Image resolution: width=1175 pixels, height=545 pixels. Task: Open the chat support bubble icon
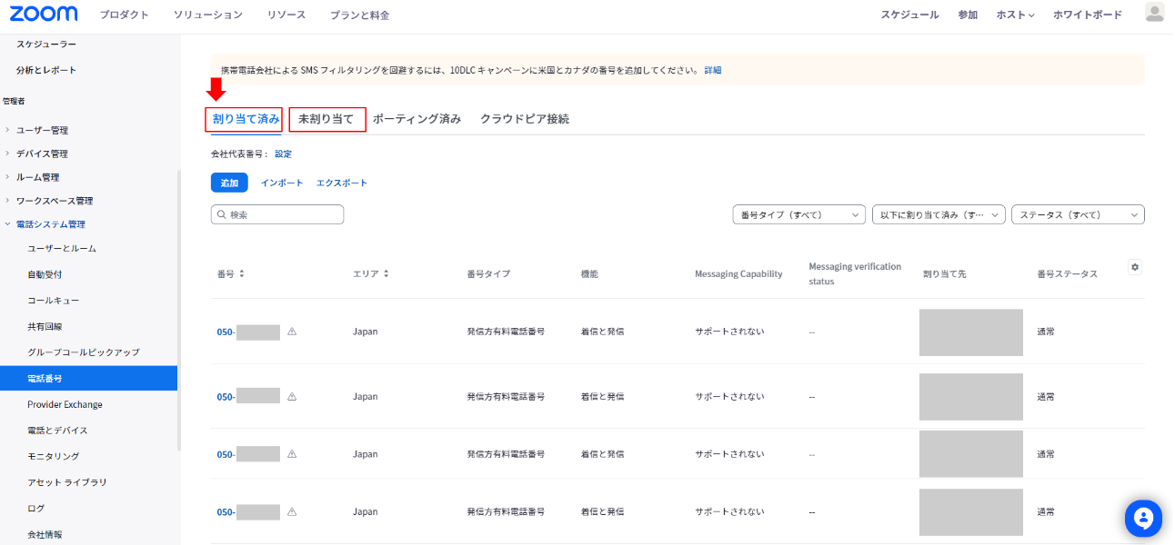tap(1143, 518)
